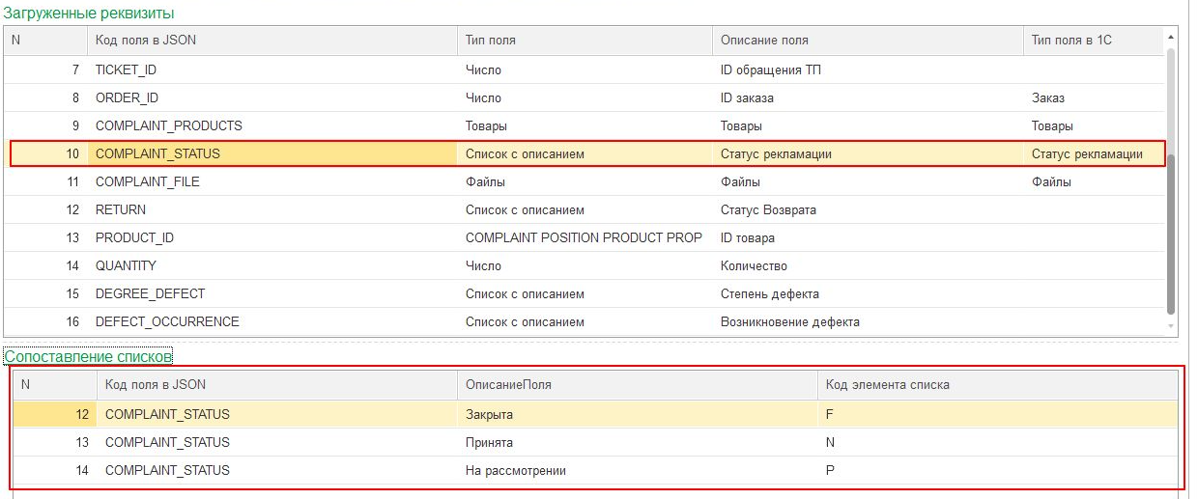Click the 'COMPLAINT POSITION PRODUCT PROP' type cell

pos(584,237)
